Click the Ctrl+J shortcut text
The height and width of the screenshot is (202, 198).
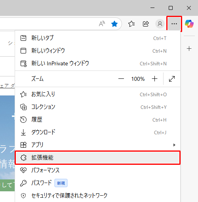[160, 133]
